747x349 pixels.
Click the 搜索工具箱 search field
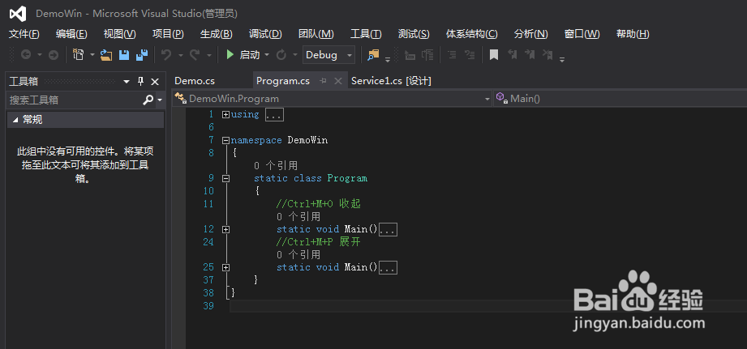[73, 100]
